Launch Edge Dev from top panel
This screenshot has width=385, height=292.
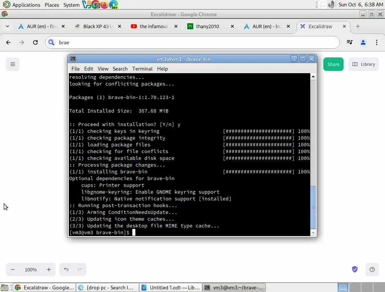click(114, 5)
